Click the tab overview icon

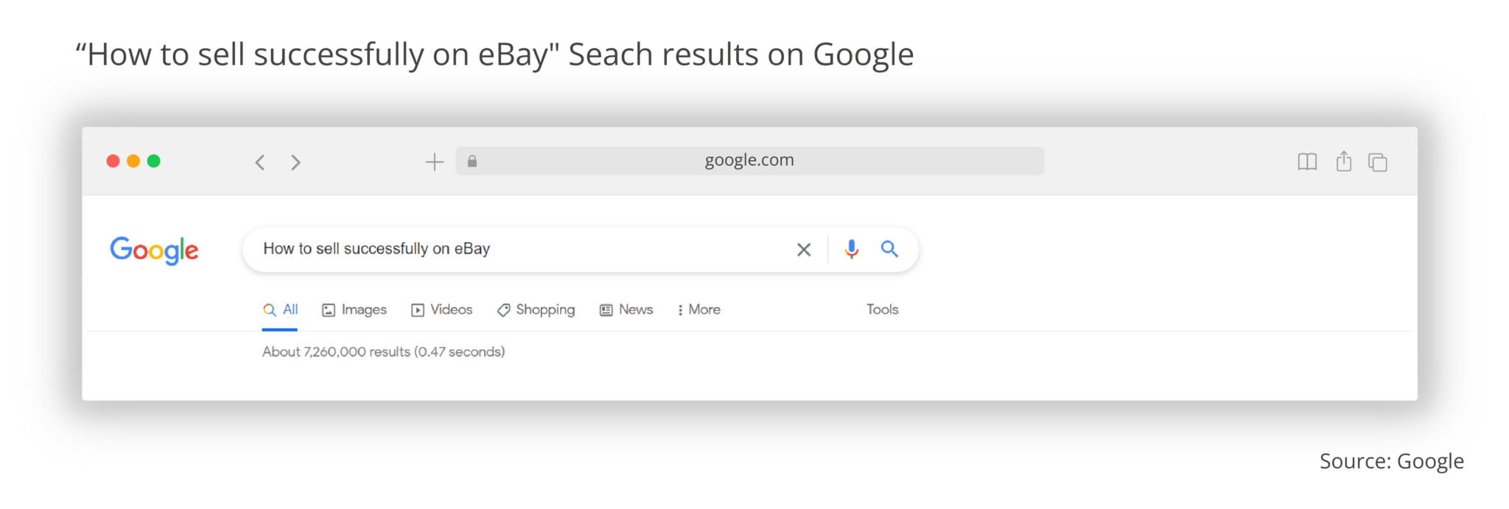(1377, 161)
